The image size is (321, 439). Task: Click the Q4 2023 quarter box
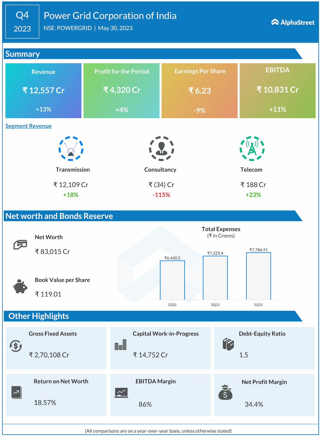click(22, 22)
